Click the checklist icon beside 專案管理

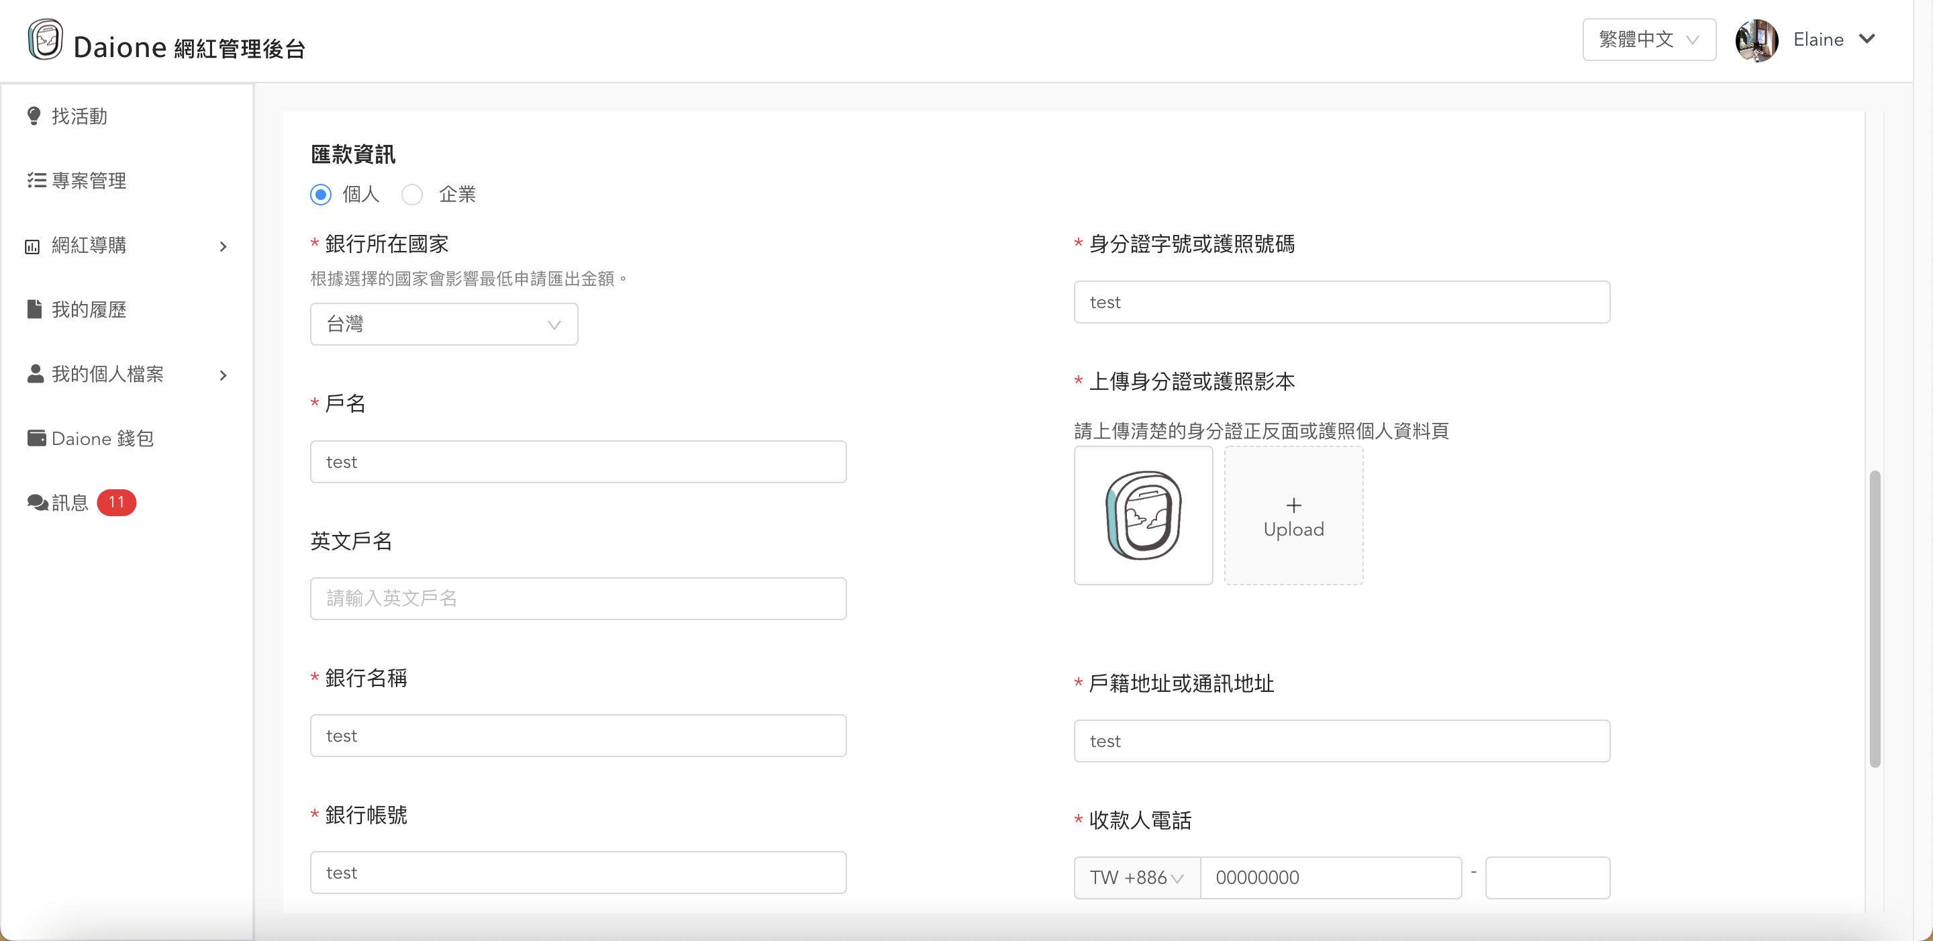pyautogui.click(x=36, y=180)
